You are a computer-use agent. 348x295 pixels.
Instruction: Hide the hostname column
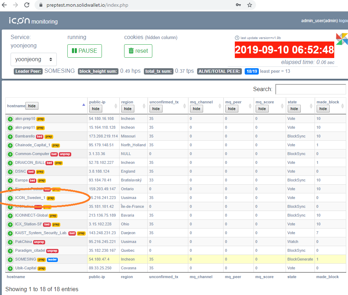coord(32,106)
